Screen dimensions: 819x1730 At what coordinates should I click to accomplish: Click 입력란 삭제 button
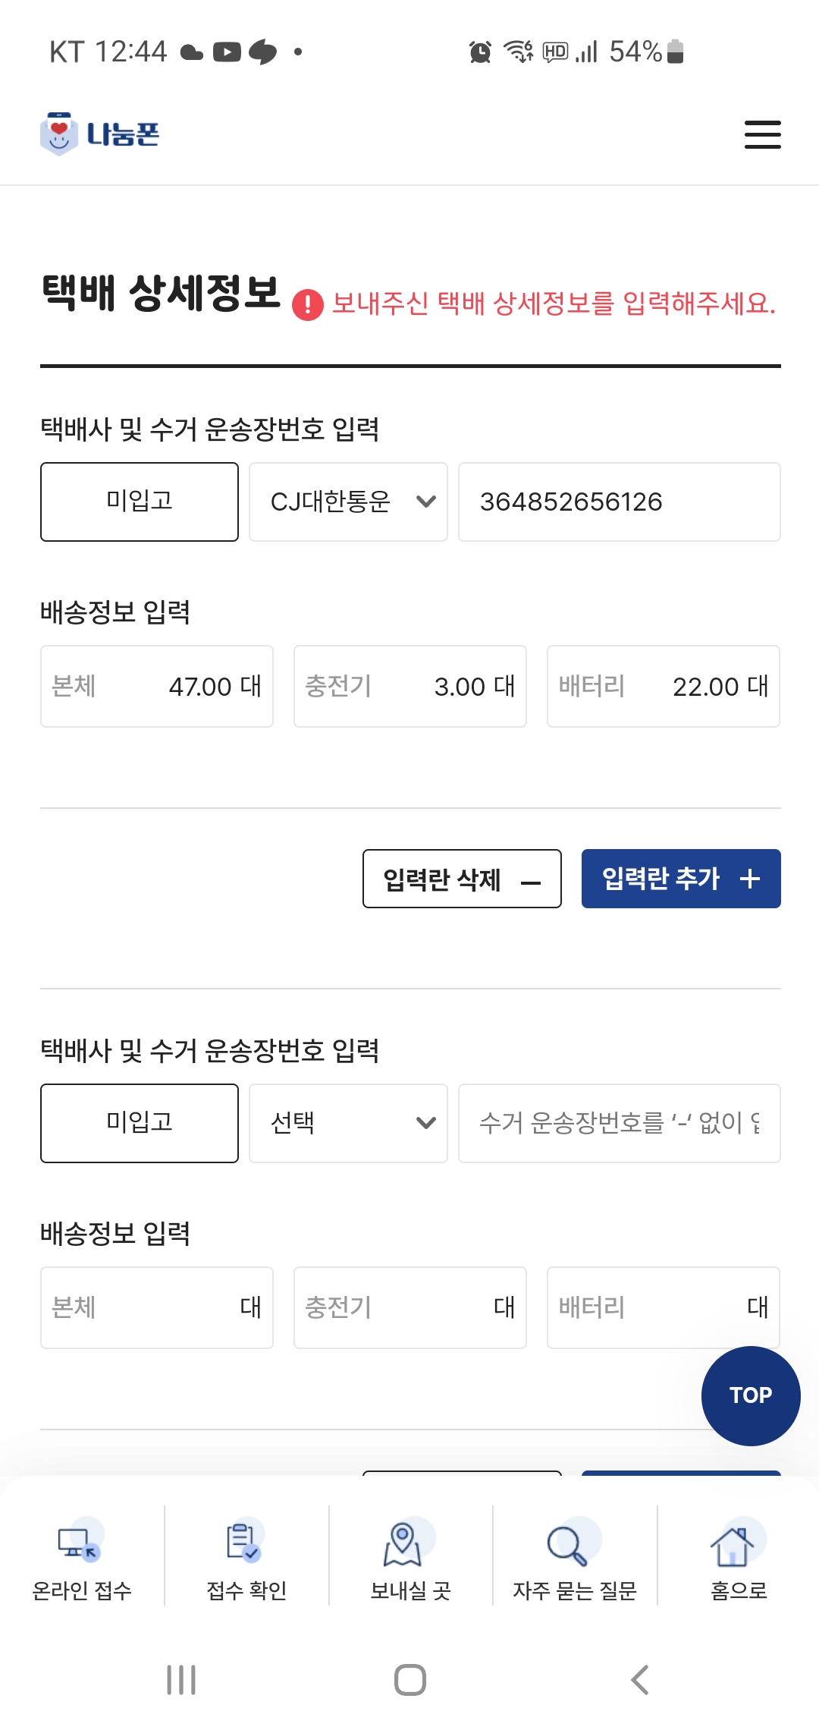point(462,879)
